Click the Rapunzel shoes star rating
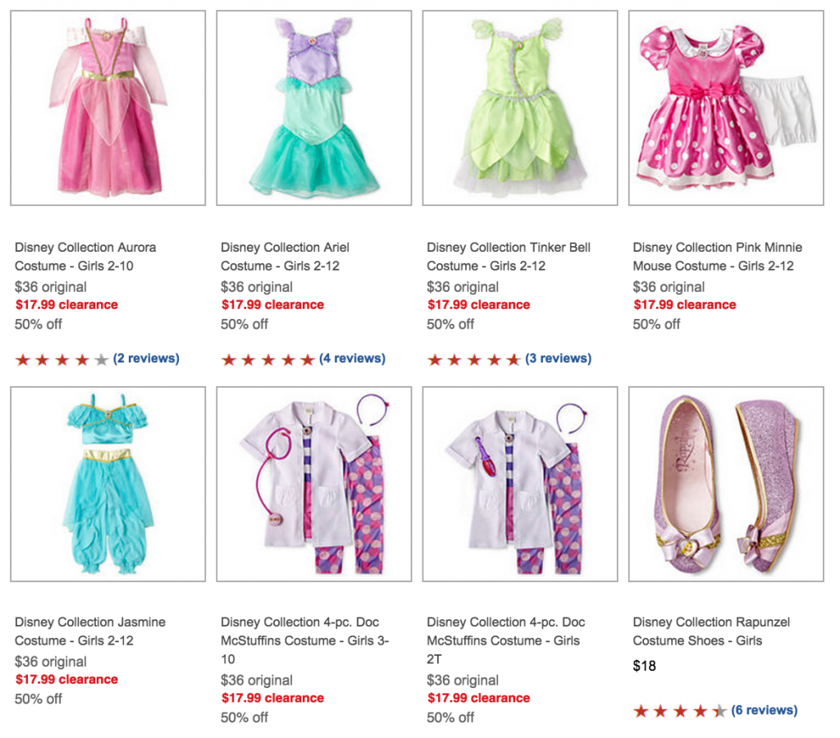This screenshot has width=840, height=738. tap(680, 711)
